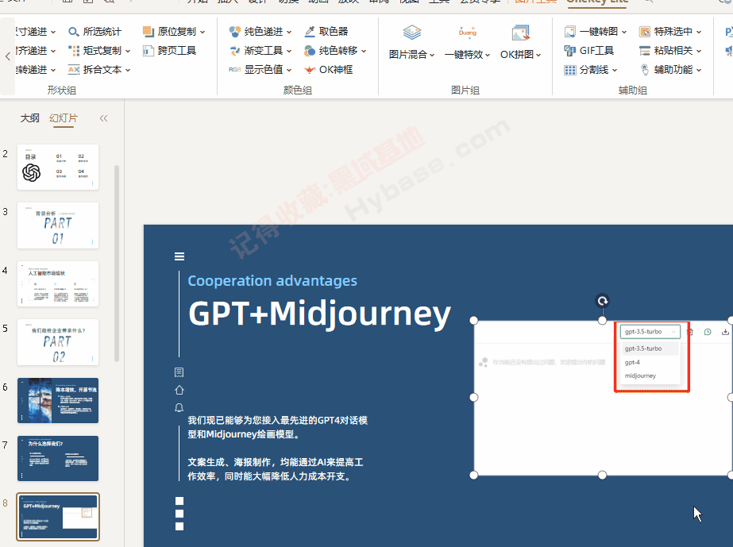Switch to the 大纲 outline tab
Viewport: 733px width, 547px height.
click(30, 118)
